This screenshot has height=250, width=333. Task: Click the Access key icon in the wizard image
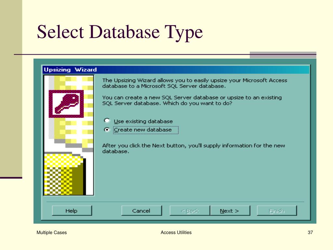tap(66, 104)
